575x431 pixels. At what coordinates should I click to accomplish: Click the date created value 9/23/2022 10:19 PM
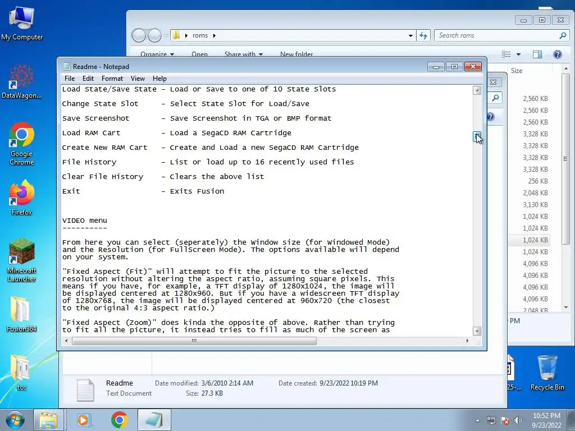348,383
